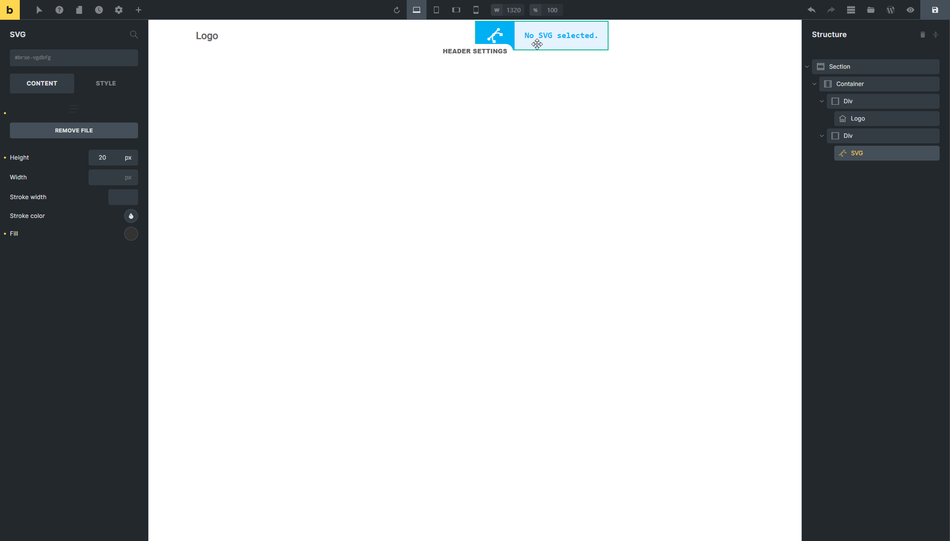950x541 pixels.
Task: Click the Stroke width input field
Action: pyautogui.click(x=123, y=197)
